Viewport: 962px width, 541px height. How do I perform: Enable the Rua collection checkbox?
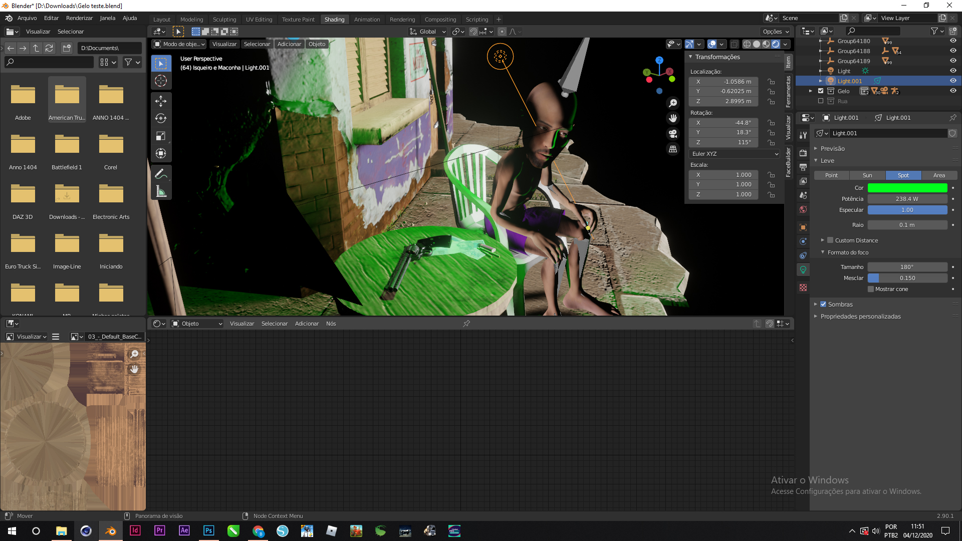click(821, 101)
